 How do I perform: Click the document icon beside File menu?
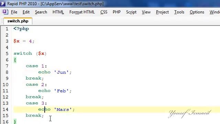(x=5, y=12)
